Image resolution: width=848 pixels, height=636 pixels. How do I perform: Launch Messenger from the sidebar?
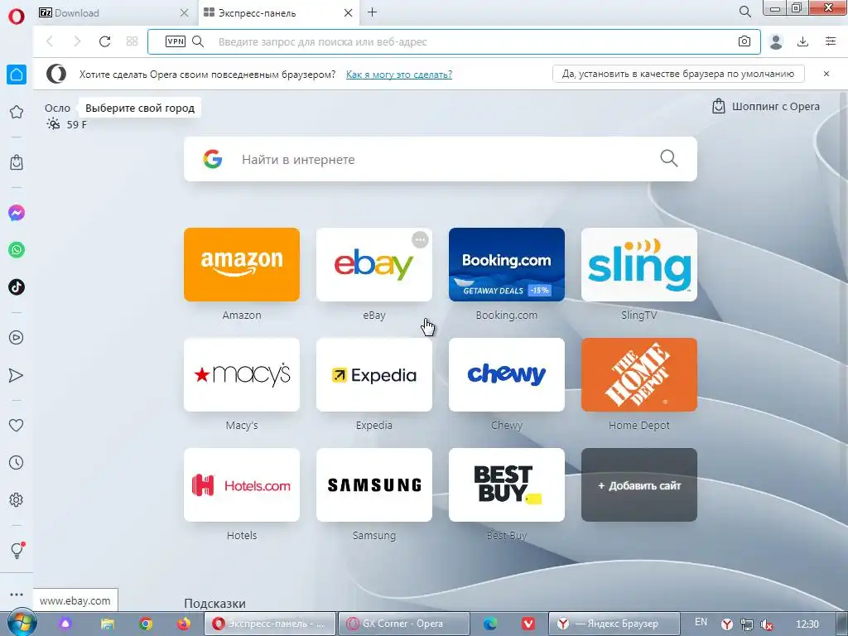pyautogui.click(x=17, y=213)
